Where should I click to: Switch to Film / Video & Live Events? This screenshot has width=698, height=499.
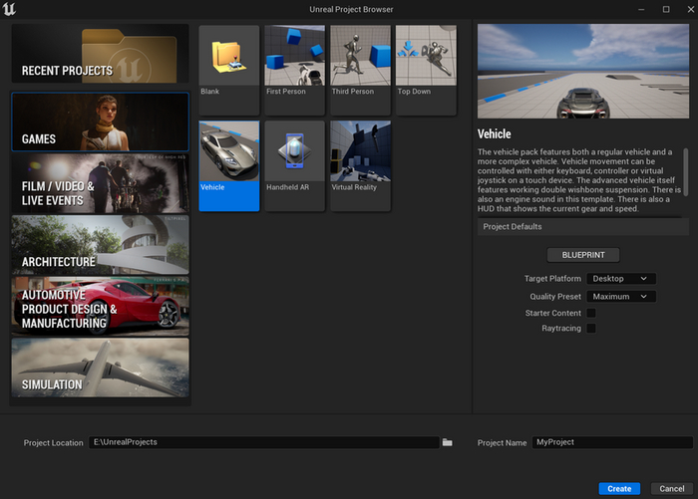tap(100, 183)
